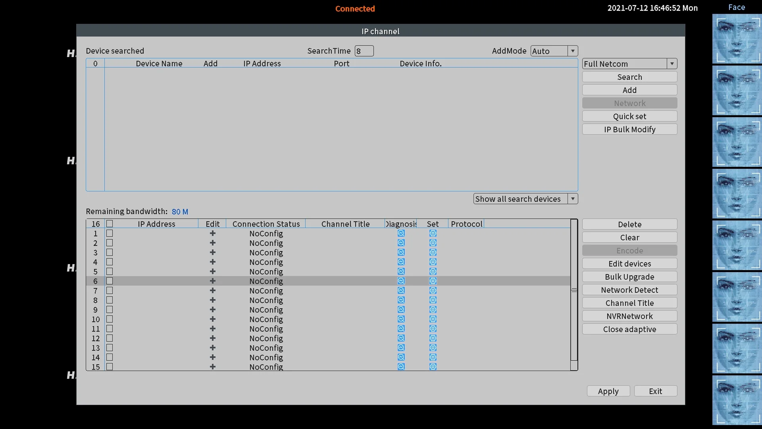Tick the checkbox for channel 2
The image size is (762, 429).
point(110,243)
